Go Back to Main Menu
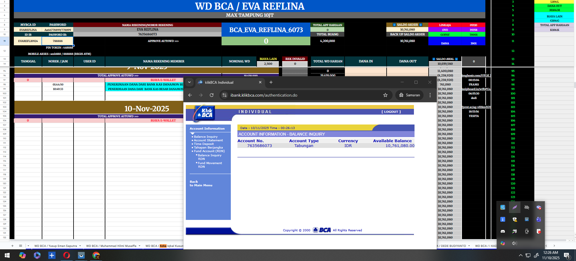576x261 pixels. [201, 183]
